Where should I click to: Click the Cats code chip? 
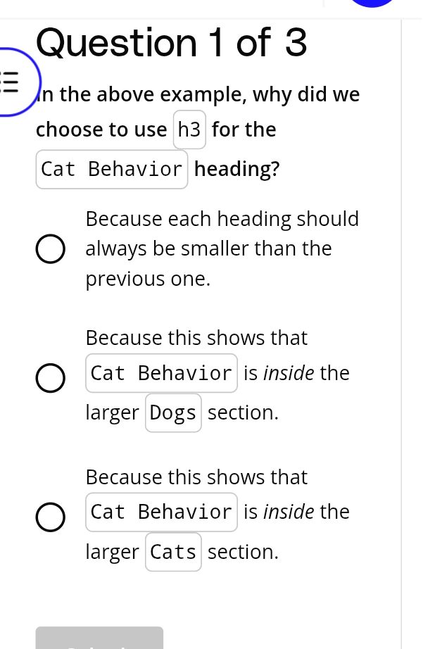173,553
